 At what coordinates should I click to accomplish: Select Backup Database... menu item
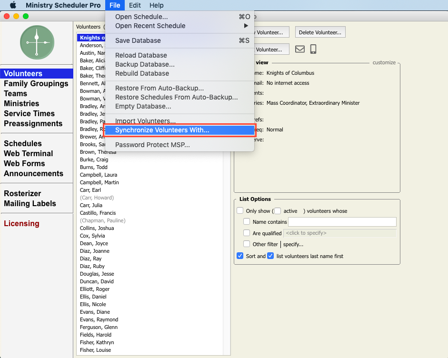[179, 64]
